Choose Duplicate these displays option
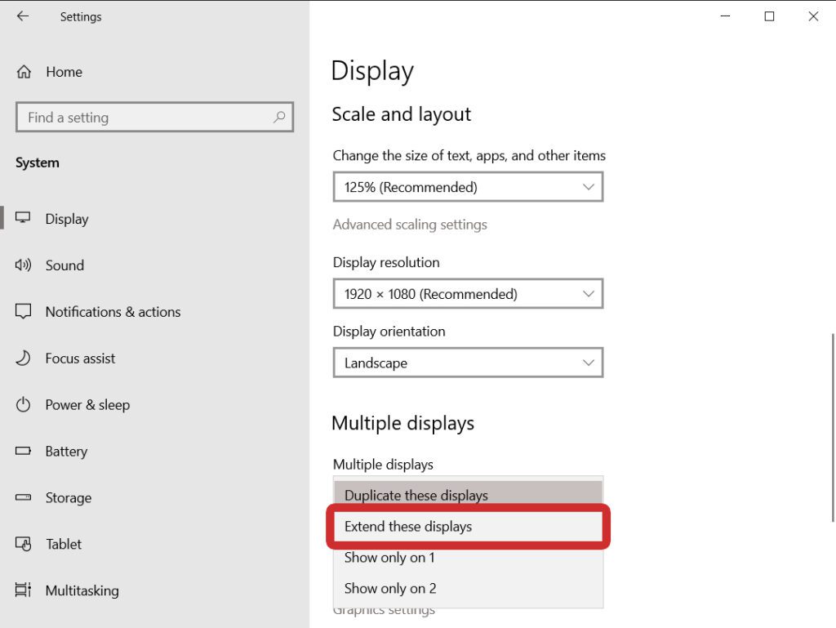Image resolution: width=836 pixels, height=628 pixels. coord(467,495)
